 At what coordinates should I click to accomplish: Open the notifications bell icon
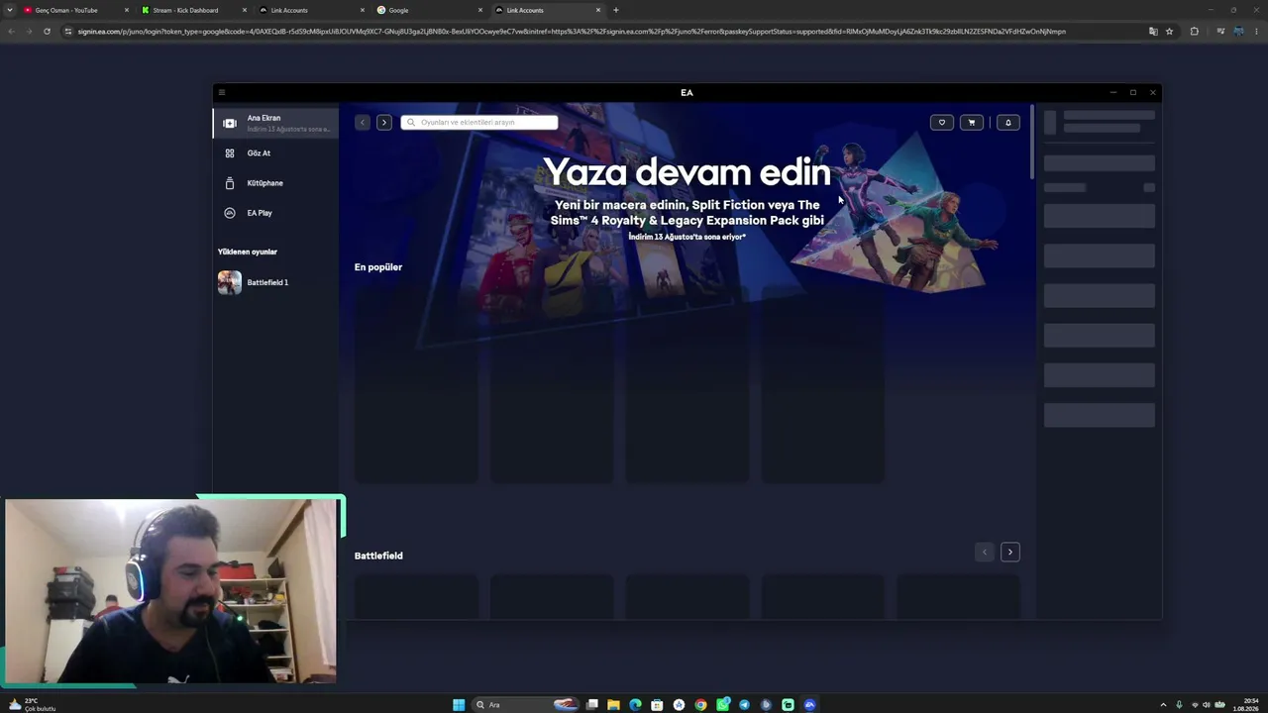tap(1008, 123)
